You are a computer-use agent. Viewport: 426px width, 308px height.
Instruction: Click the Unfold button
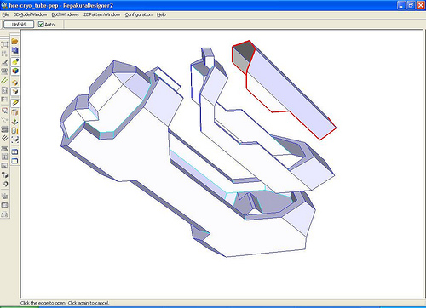(x=19, y=25)
